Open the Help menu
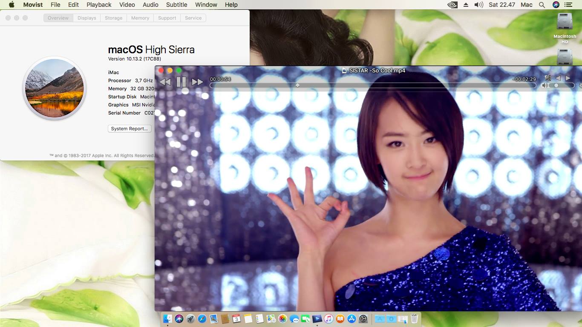582x327 pixels. pyautogui.click(x=231, y=5)
